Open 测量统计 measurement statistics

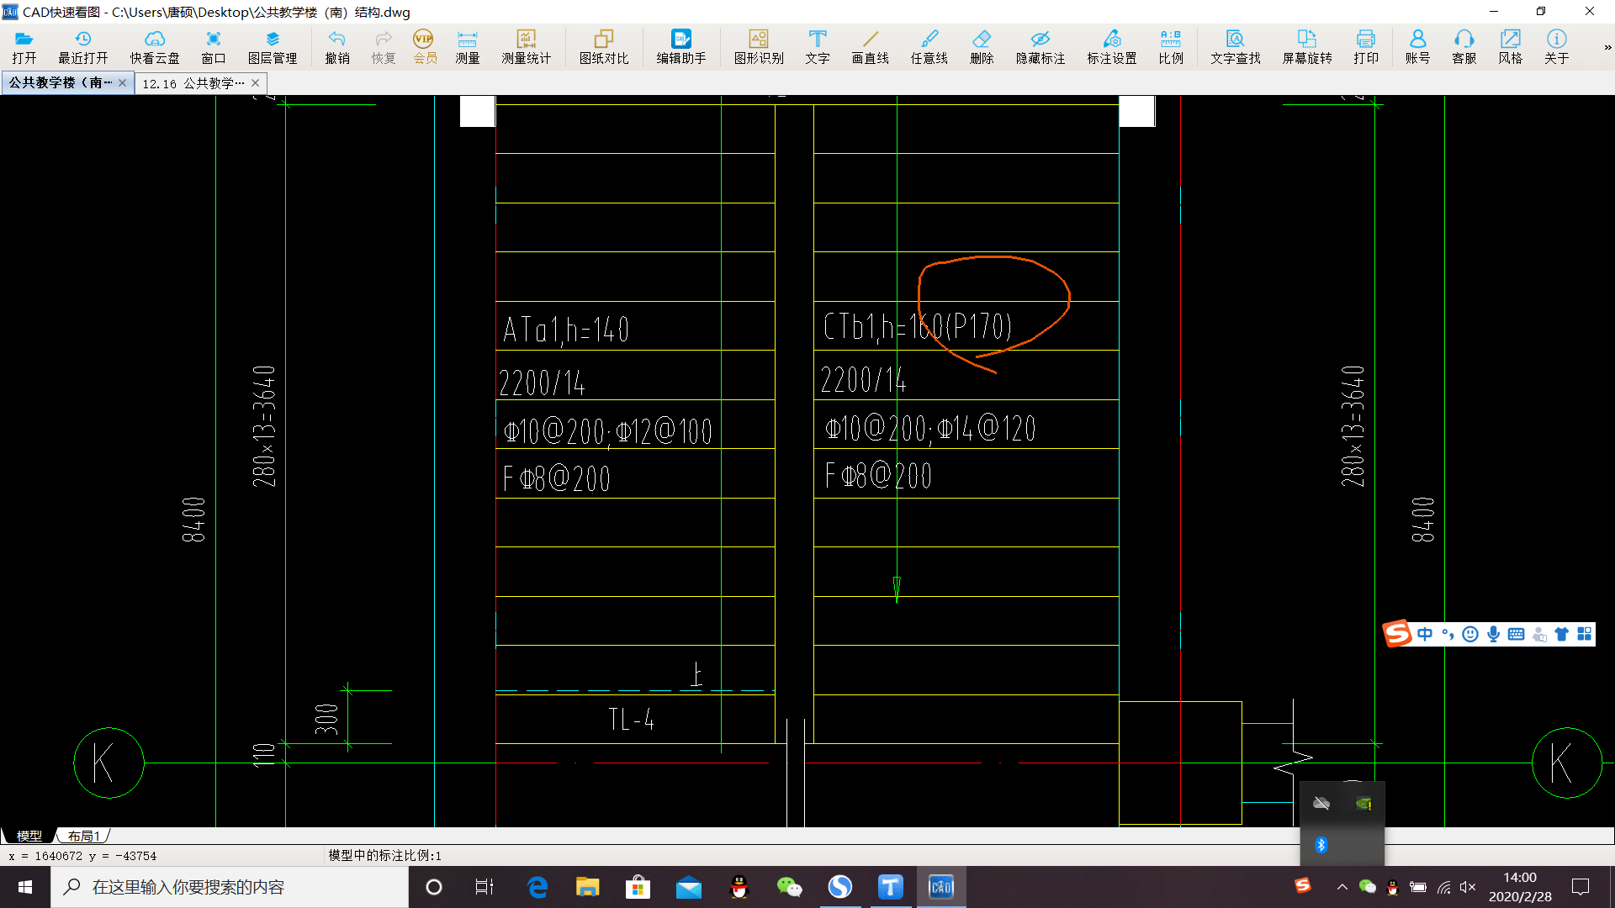click(527, 47)
